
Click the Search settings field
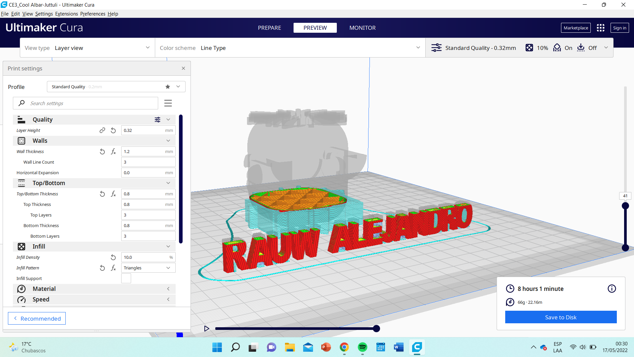click(x=86, y=103)
